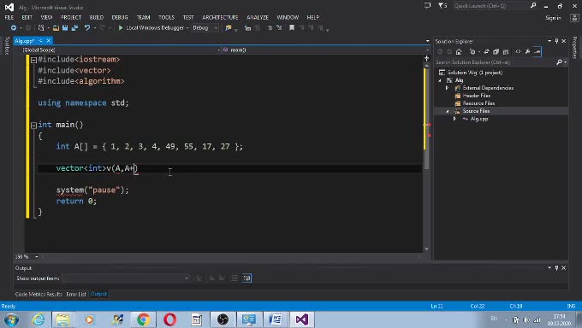Start debugging with the green play arrow
This screenshot has width=582, height=328.
[121, 28]
